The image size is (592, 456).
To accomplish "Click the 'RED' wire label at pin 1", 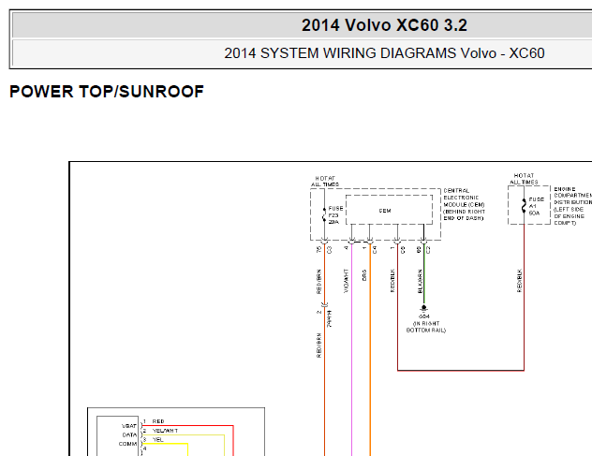I will click(158, 421).
